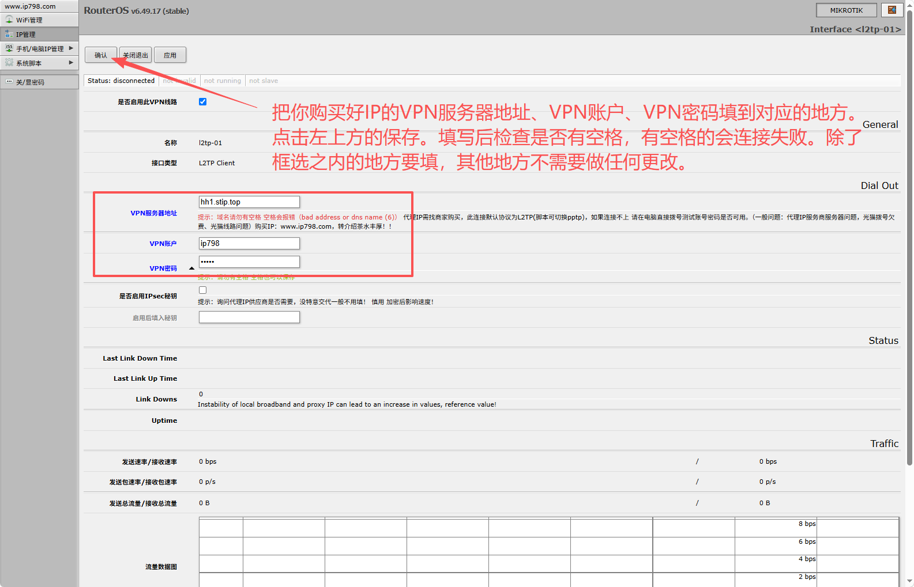Click the MIKROTIK button
914x587 pixels.
point(847,10)
